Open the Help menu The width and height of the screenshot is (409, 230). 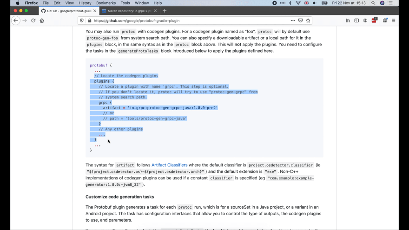pos(158,3)
